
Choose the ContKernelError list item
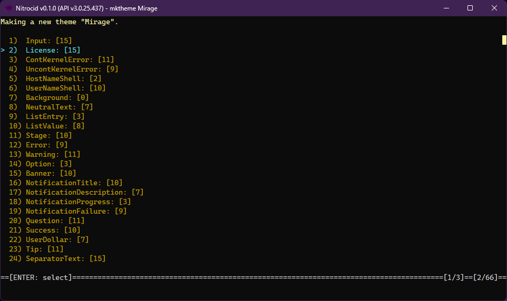click(x=70, y=59)
